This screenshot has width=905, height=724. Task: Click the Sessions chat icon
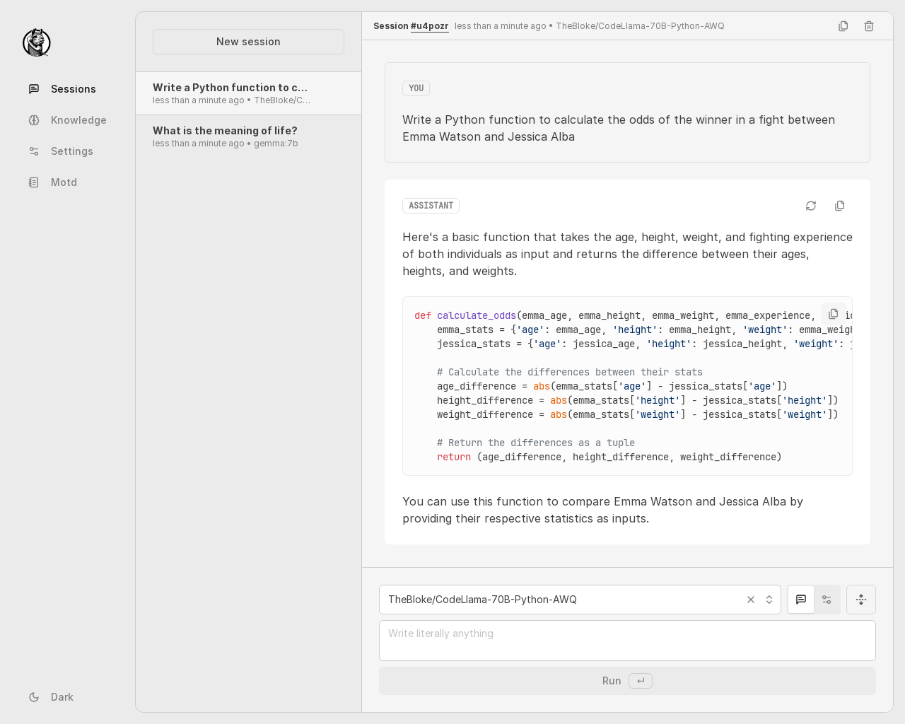34,89
